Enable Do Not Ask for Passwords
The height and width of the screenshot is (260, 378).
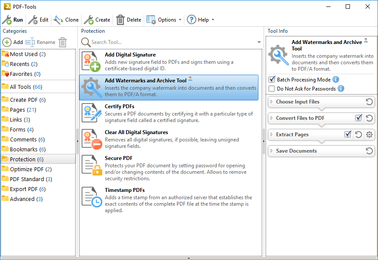click(272, 89)
